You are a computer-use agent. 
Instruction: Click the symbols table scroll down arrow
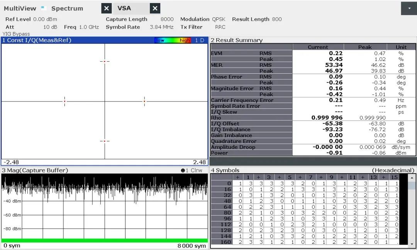[412, 244]
